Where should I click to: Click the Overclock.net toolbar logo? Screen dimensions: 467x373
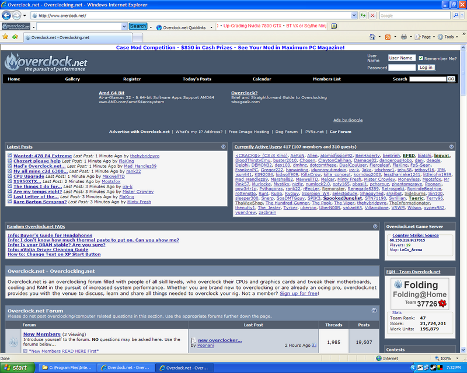16,26
